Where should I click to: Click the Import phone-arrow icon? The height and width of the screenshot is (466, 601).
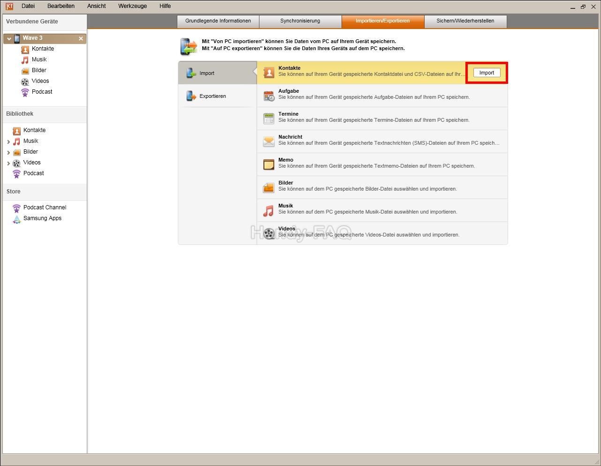click(191, 73)
